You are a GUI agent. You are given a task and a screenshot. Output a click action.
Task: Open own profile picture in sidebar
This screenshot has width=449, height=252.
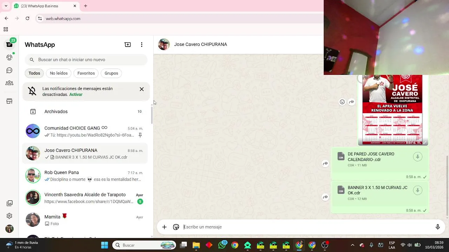(9, 229)
